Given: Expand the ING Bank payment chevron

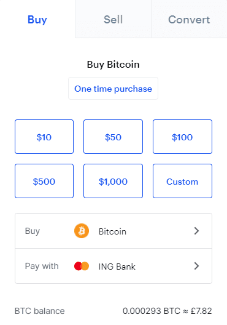Looking at the screenshot, I should click(196, 266).
